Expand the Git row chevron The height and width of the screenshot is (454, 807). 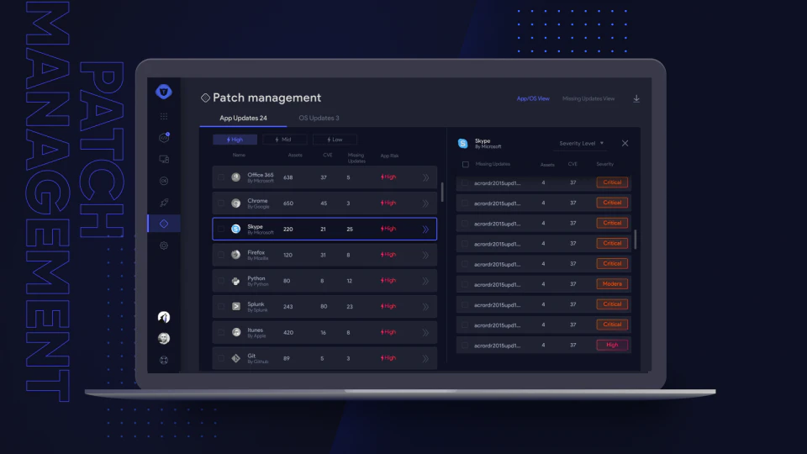click(x=425, y=358)
